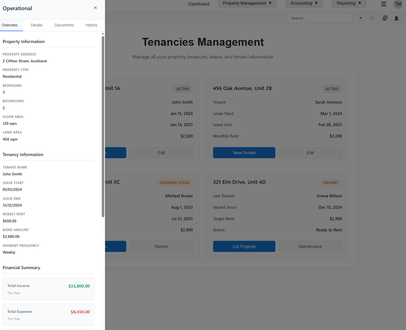Click the panel scrollbar's up arrow

(103, 34)
